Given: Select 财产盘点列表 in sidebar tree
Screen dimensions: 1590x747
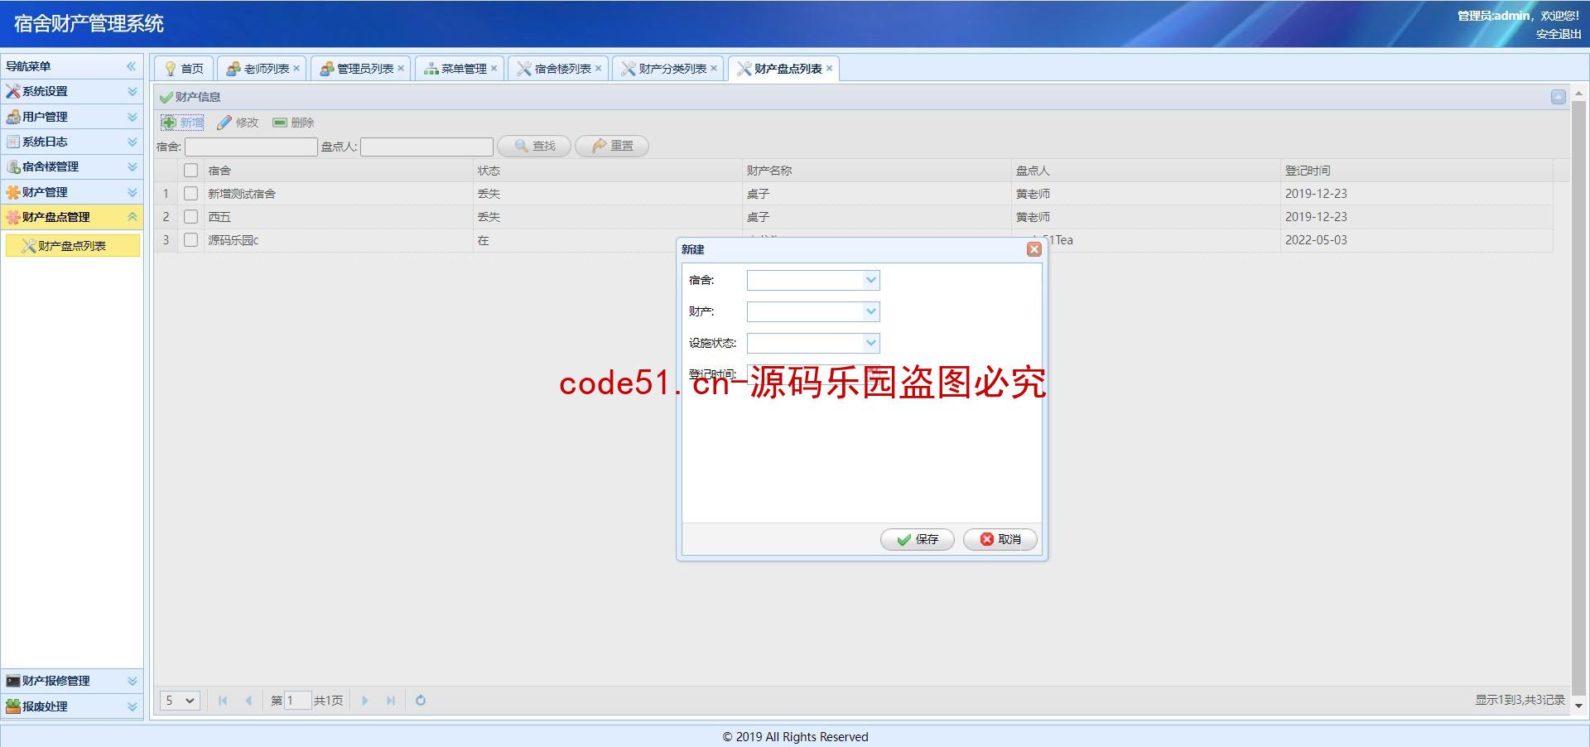Looking at the screenshot, I should pos(72,246).
